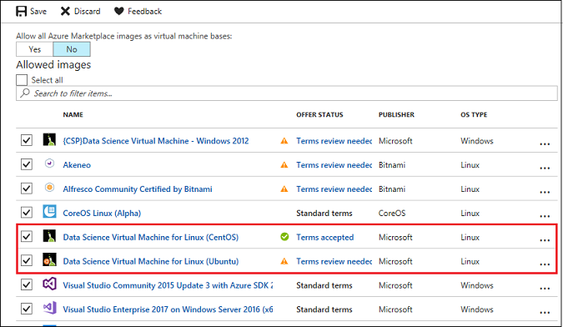Click the warning triangle in the Alfresco row
The width and height of the screenshot is (563, 327).
point(284,189)
